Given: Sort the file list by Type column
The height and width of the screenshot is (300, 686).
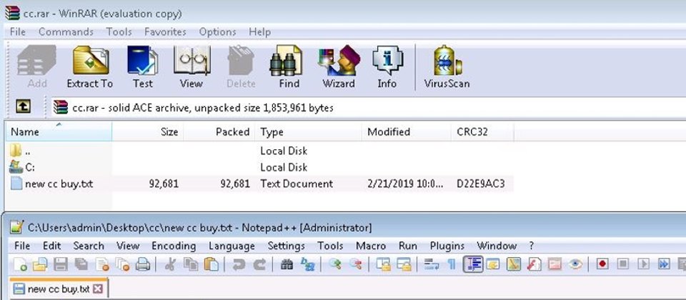Looking at the screenshot, I should tap(309, 131).
